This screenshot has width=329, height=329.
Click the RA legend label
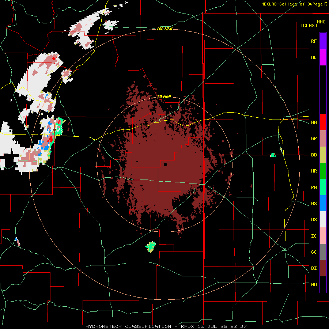point(314,187)
